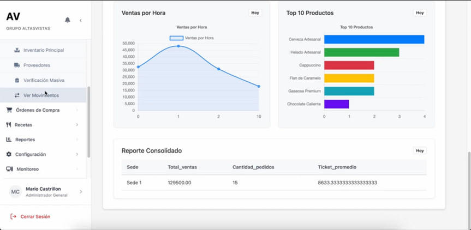Collapse the sidebar with the arrow icon
The image size is (471, 230).
(x=81, y=20)
